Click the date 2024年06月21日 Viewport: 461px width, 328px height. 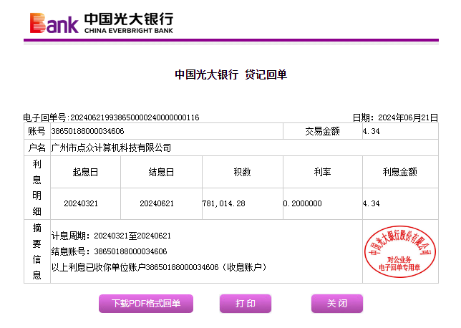point(408,117)
